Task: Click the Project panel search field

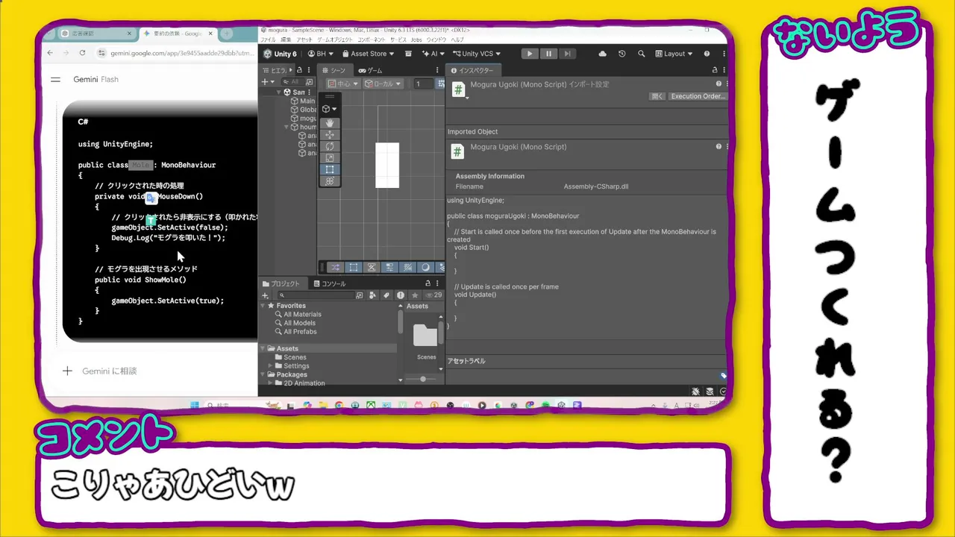Action: (317, 295)
